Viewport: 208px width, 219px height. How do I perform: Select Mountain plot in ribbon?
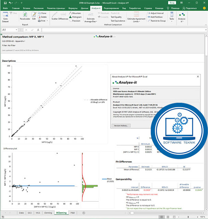75,13
